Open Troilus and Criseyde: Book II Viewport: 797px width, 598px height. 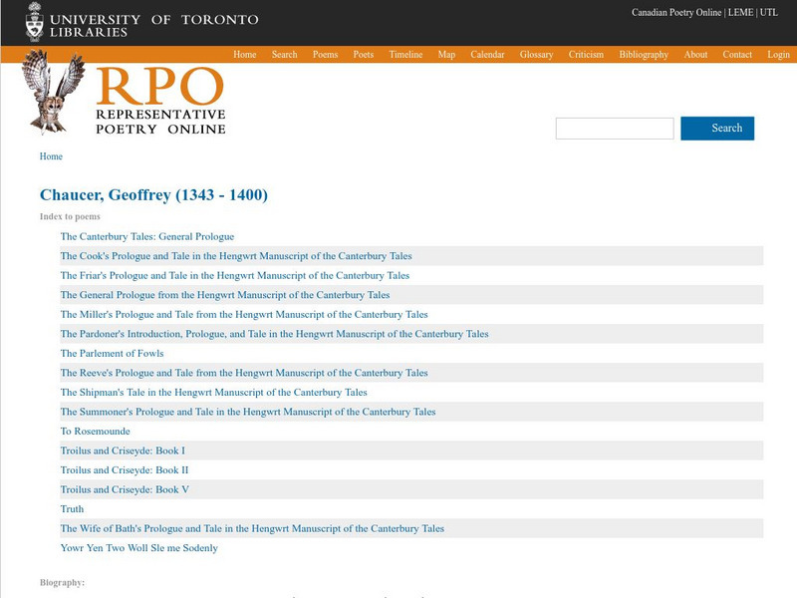point(125,469)
